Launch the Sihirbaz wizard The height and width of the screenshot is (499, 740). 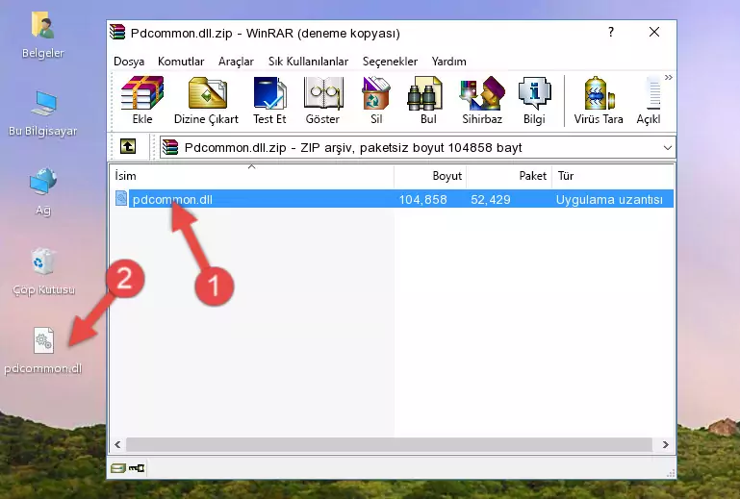click(x=482, y=100)
